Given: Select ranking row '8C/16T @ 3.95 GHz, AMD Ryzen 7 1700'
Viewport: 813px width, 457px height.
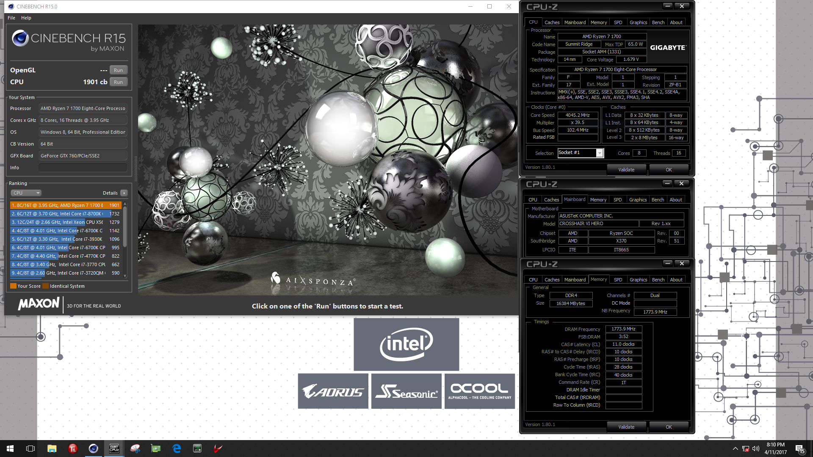Looking at the screenshot, I should 66,205.
